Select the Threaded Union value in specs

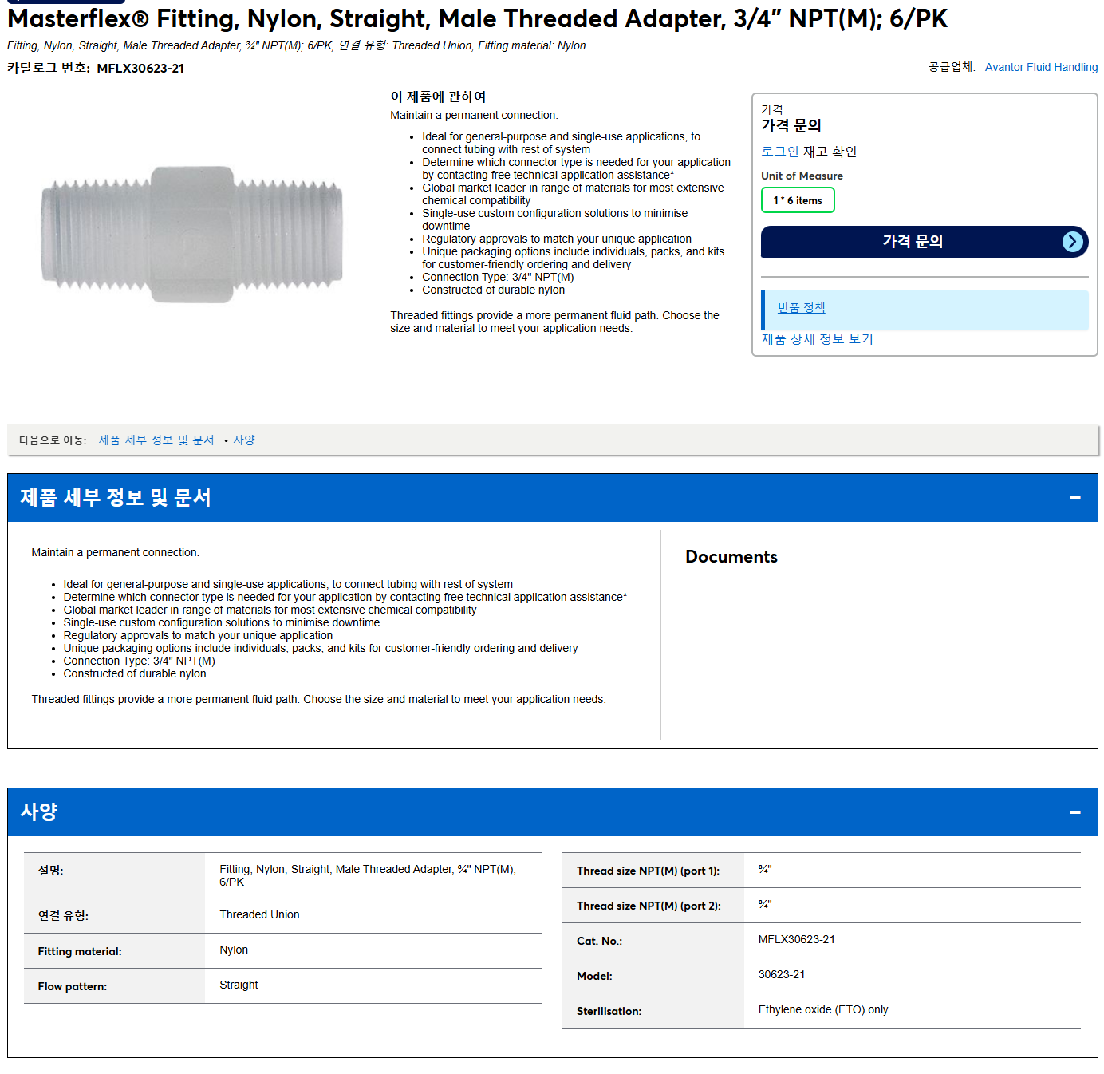(259, 914)
